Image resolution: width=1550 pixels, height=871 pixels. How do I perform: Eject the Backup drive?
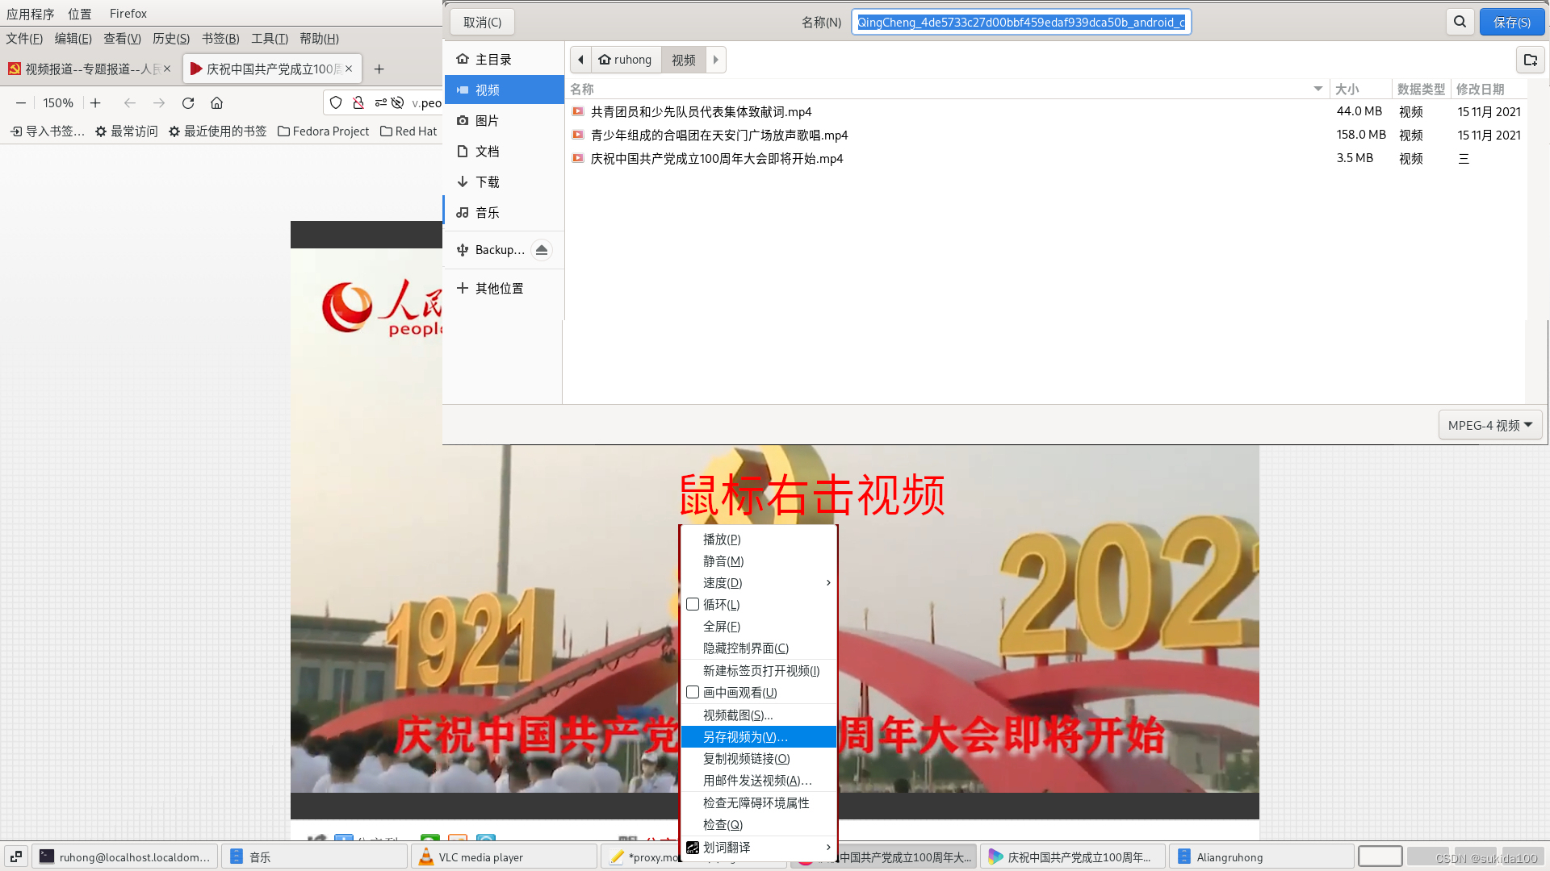[x=542, y=250]
